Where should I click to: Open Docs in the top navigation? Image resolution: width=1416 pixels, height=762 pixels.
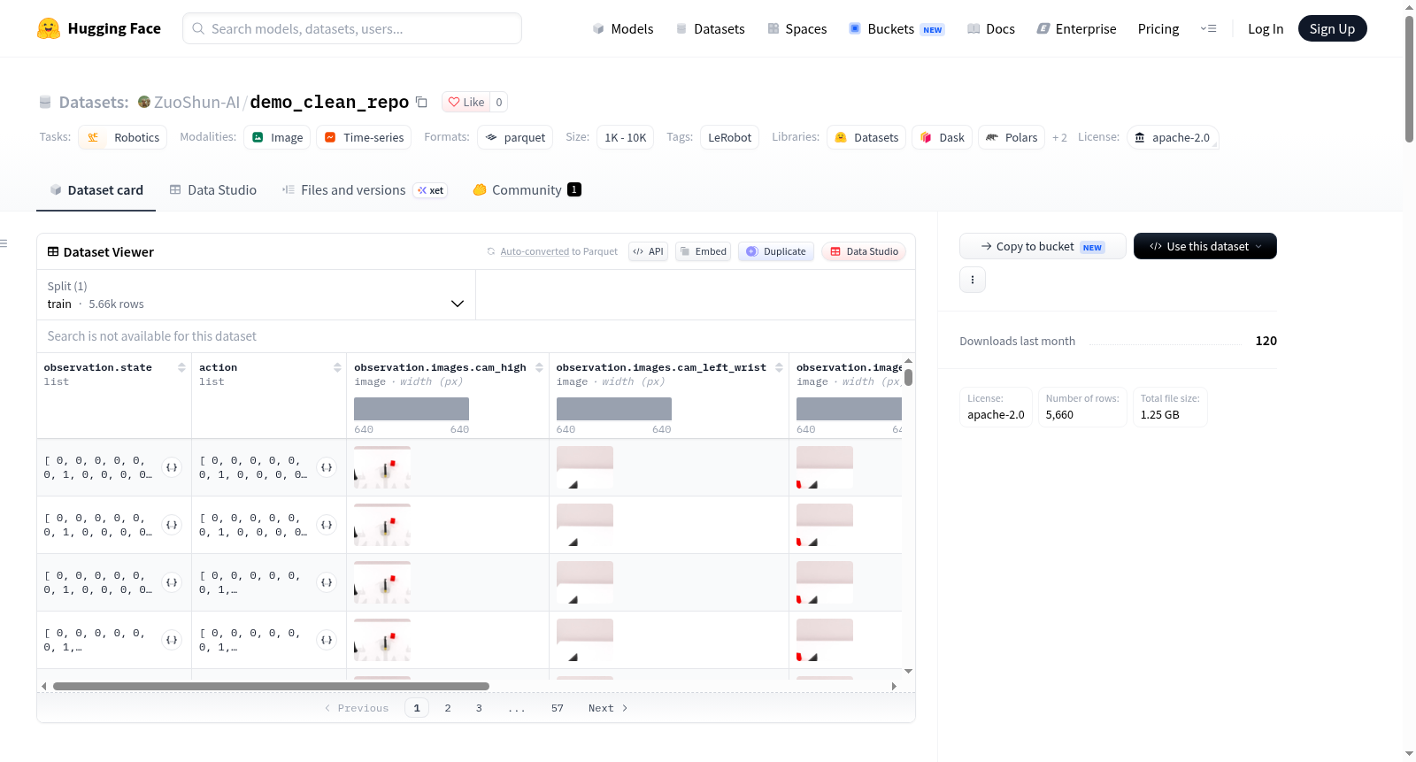(x=991, y=29)
